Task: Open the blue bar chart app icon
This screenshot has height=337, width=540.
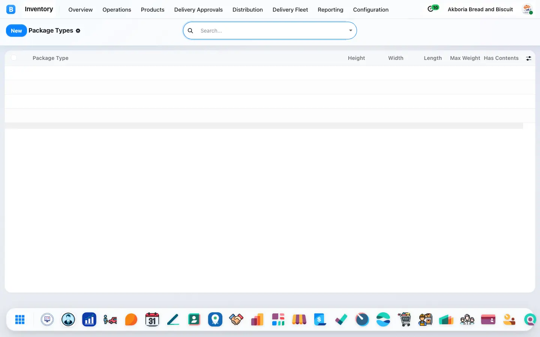Action: (89, 319)
